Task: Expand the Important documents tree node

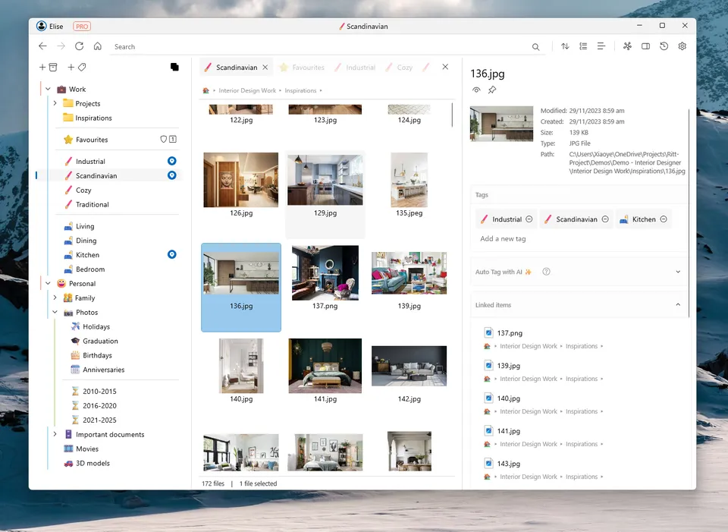Action: pyautogui.click(x=55, y=435)
